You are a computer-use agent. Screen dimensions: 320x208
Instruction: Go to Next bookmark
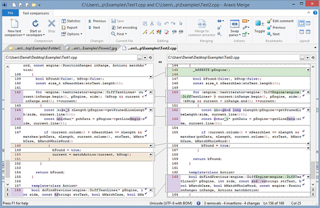273,34
